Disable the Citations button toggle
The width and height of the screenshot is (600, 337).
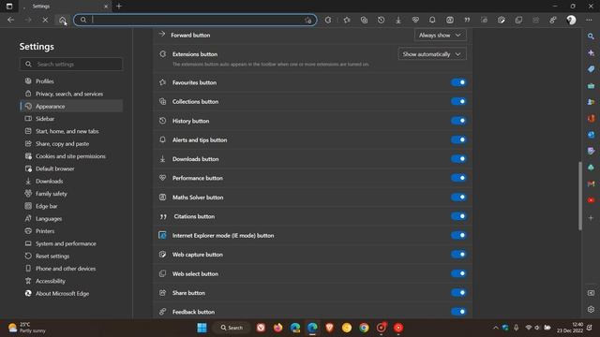pyautogui.click(x=458, y=216)
